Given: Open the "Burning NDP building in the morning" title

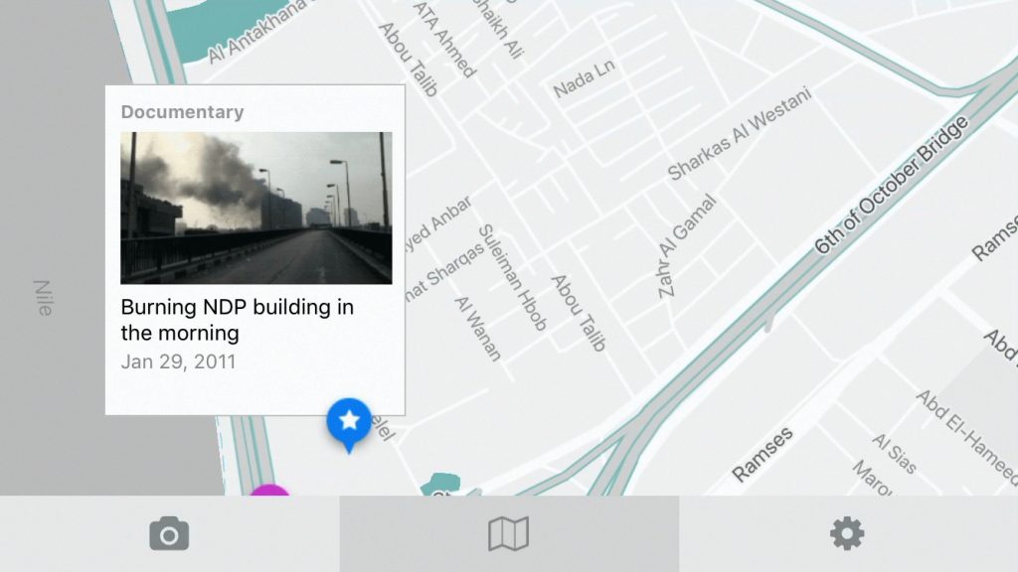Looking at the screenshot, I should 237,320.
